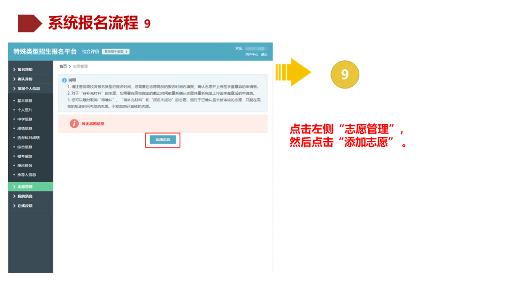Open 在线反馈 from the sidebar

click(23, 206)
